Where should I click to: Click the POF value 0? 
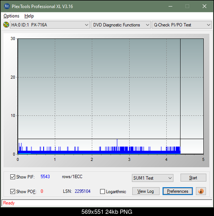pos(42,191)
